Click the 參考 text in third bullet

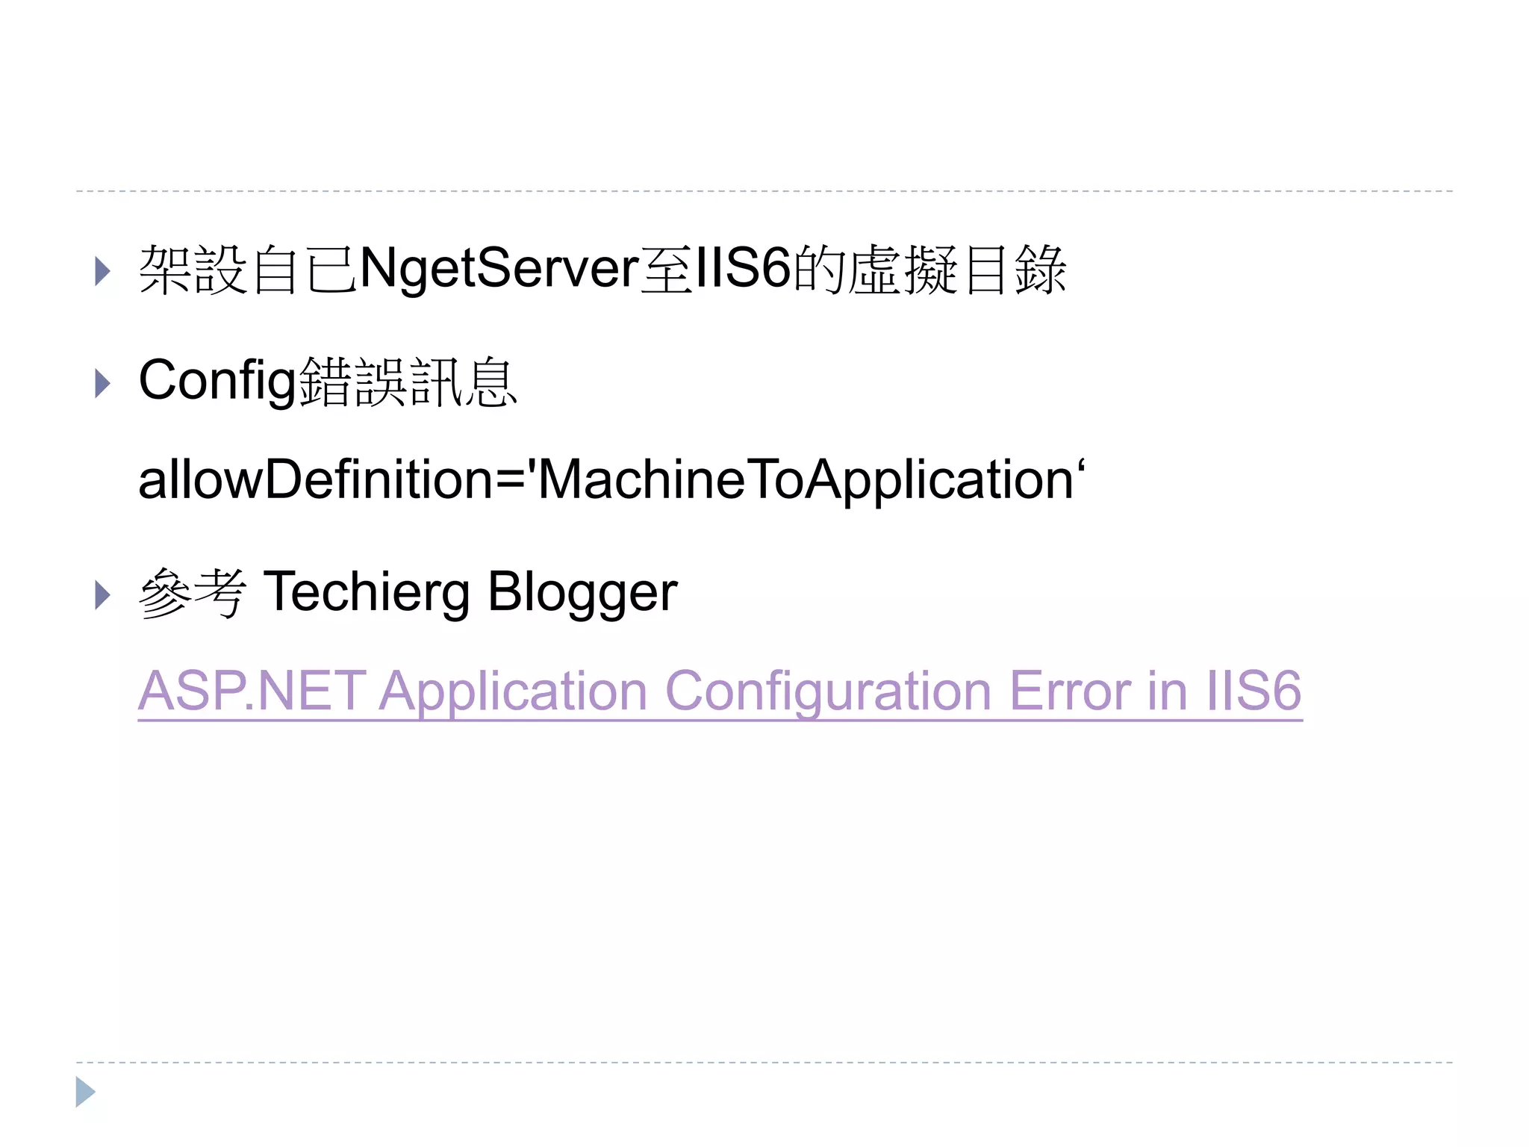[193, 593]
